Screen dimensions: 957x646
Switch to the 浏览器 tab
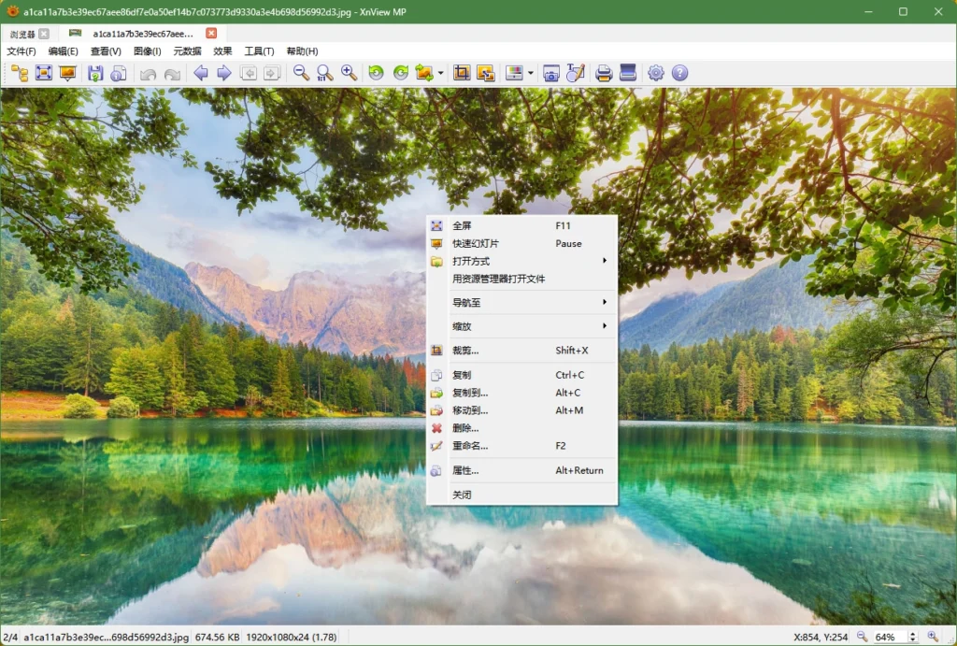coord(22,34)
